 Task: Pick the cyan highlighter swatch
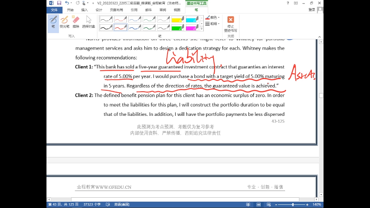point(192,19)
